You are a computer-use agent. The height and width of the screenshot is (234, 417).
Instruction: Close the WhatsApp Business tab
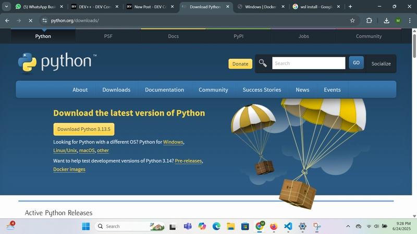[x=62, y=7]
